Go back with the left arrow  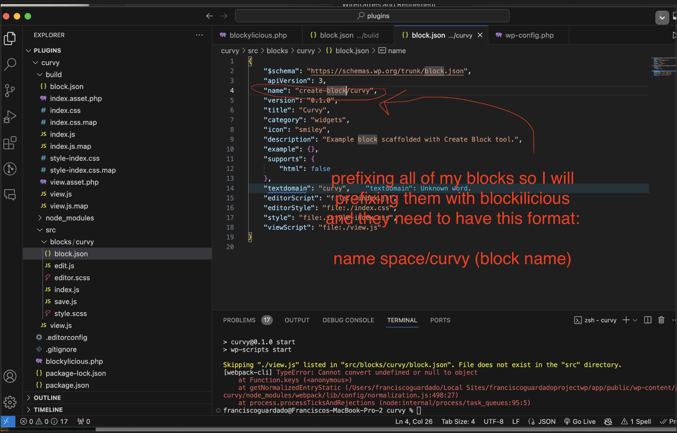(x=209, y=16)
